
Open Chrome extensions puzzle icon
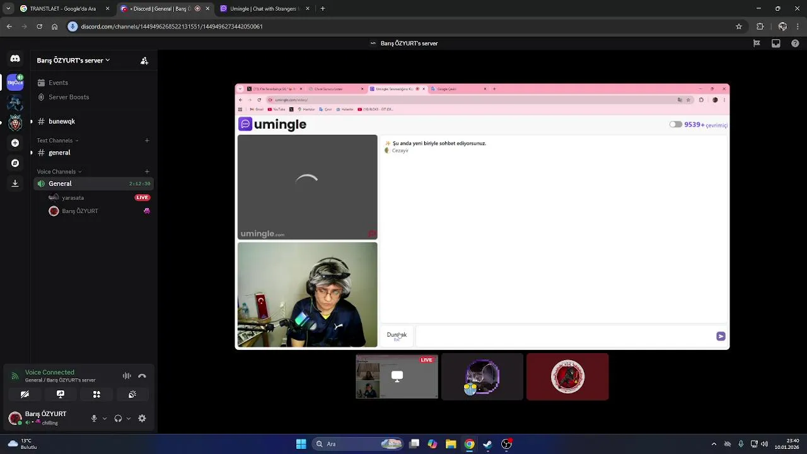coord(760,26)
